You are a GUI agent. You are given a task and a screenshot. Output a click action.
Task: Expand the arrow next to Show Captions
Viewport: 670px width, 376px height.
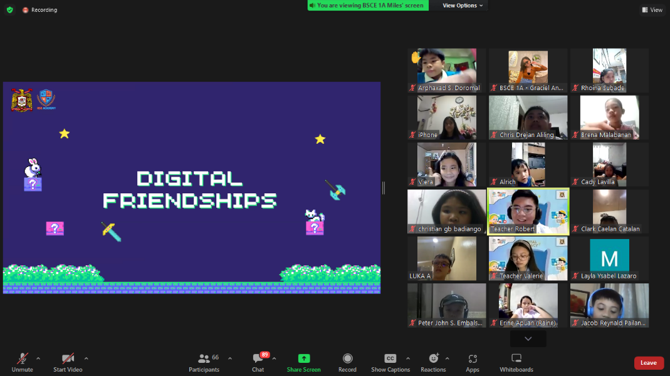click(407, 358)
